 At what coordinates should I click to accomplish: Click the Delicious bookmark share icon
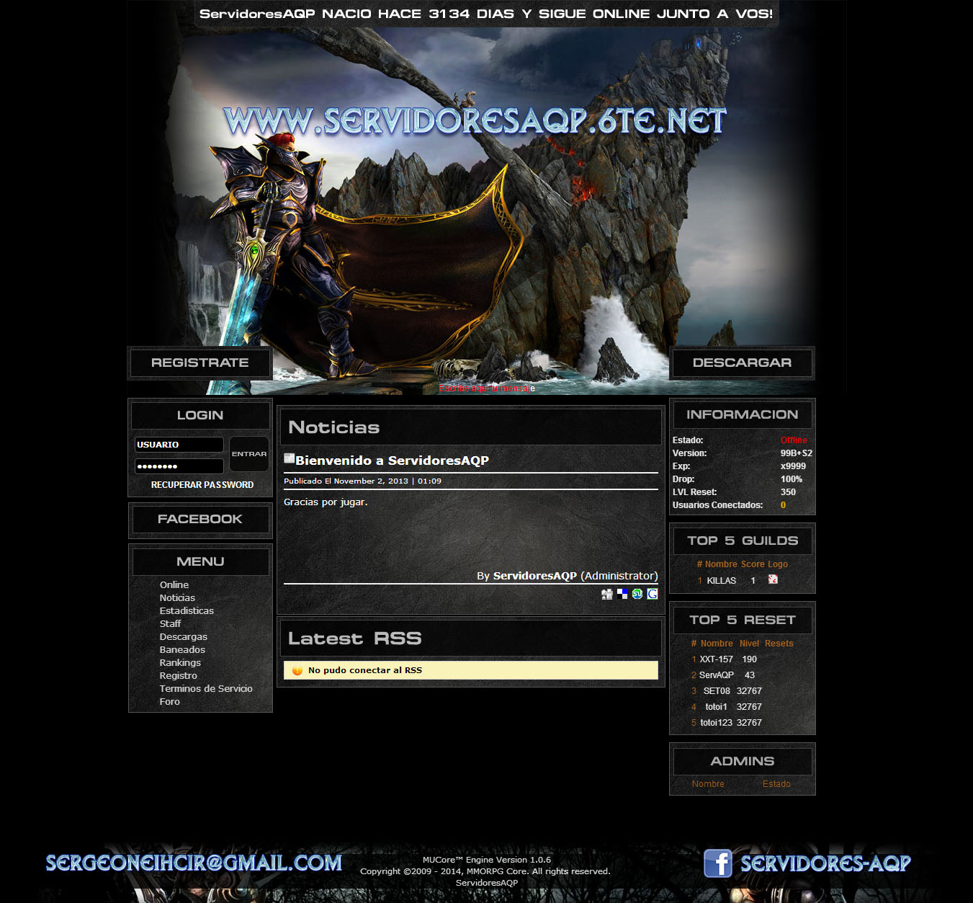622,594
